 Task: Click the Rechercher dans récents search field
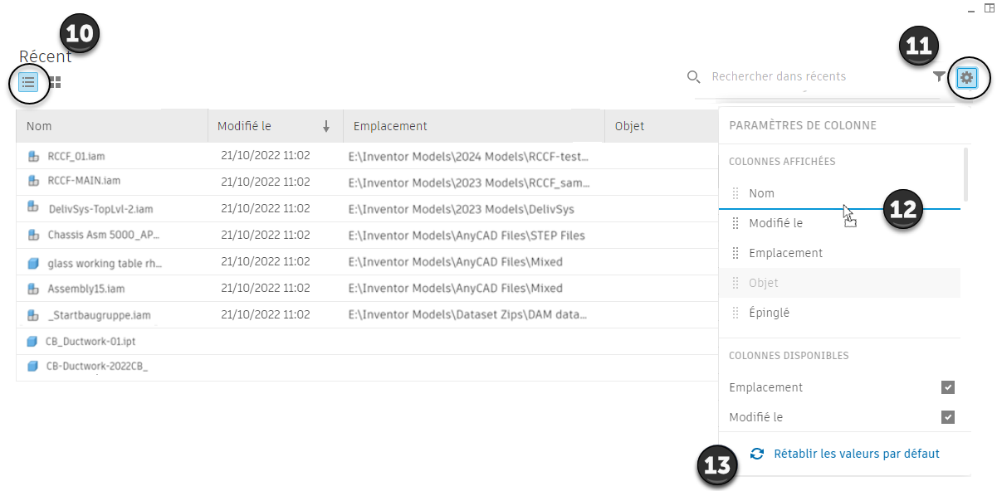pyautogui.click(x=814, y=77)
